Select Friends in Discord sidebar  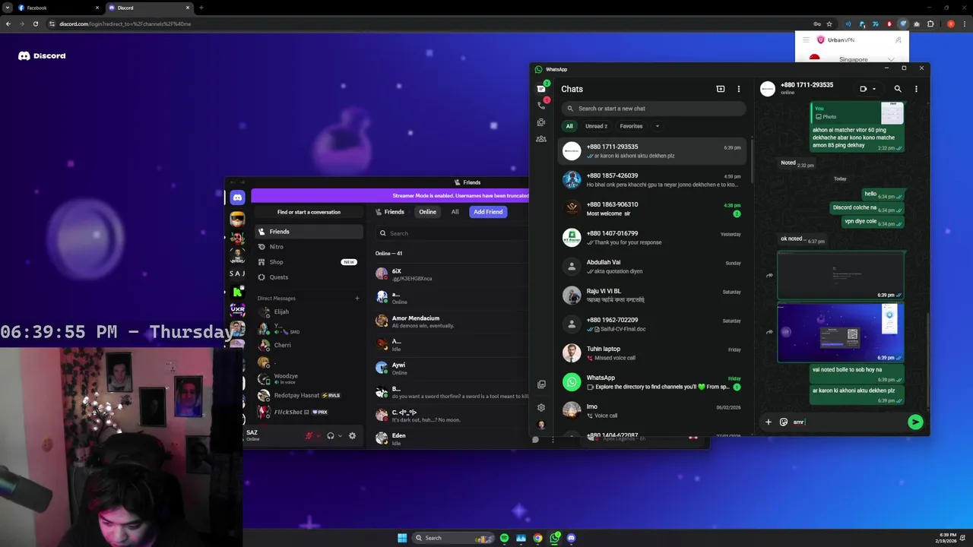pos(309,232)
